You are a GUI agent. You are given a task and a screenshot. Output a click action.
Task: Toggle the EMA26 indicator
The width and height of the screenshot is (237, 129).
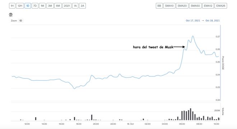[x=221, y=6]
